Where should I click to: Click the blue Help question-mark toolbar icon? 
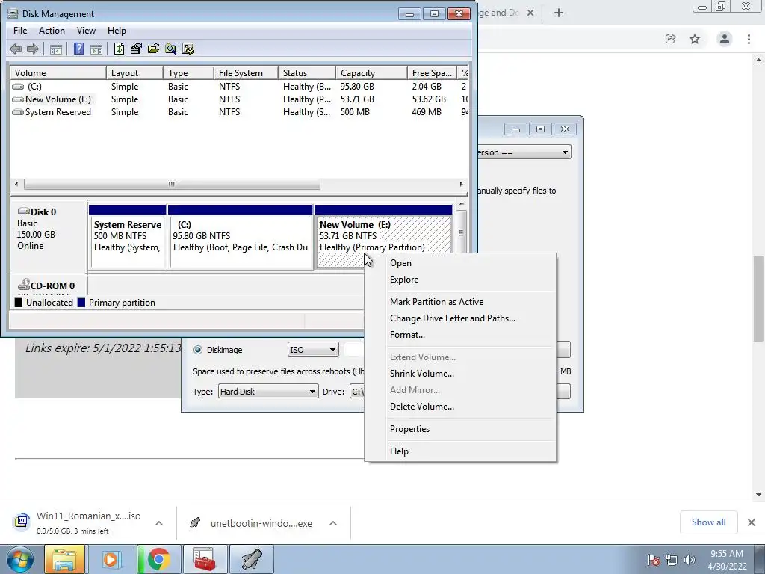pos(78,49)
